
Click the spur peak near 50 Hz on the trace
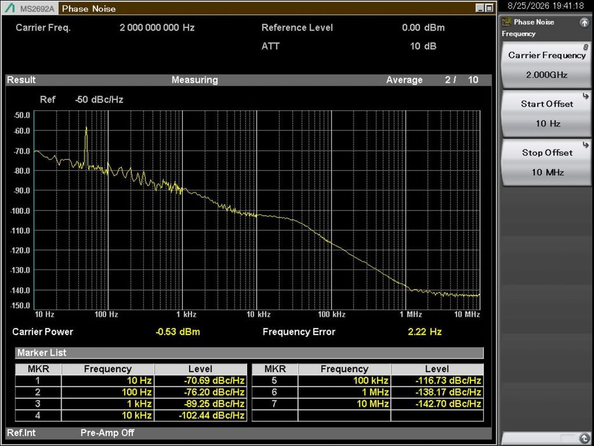[86, 129]
